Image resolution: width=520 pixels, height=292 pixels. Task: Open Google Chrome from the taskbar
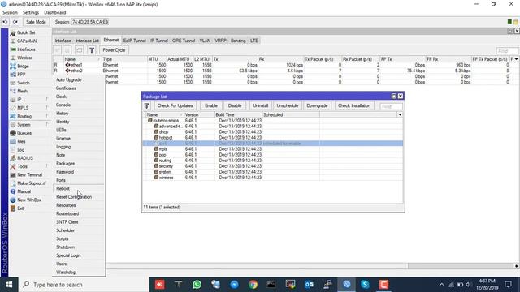point(253,285)
